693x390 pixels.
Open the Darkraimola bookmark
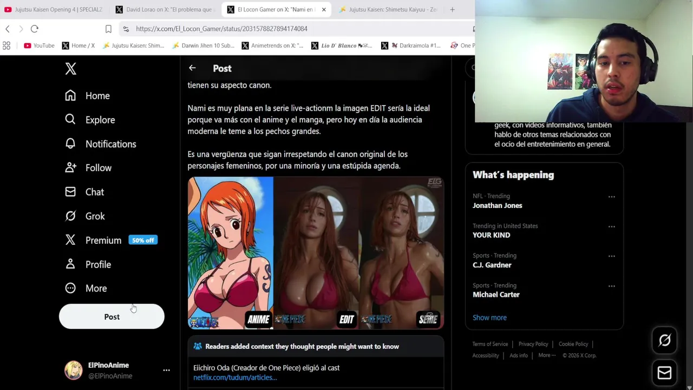click(411, 45)
